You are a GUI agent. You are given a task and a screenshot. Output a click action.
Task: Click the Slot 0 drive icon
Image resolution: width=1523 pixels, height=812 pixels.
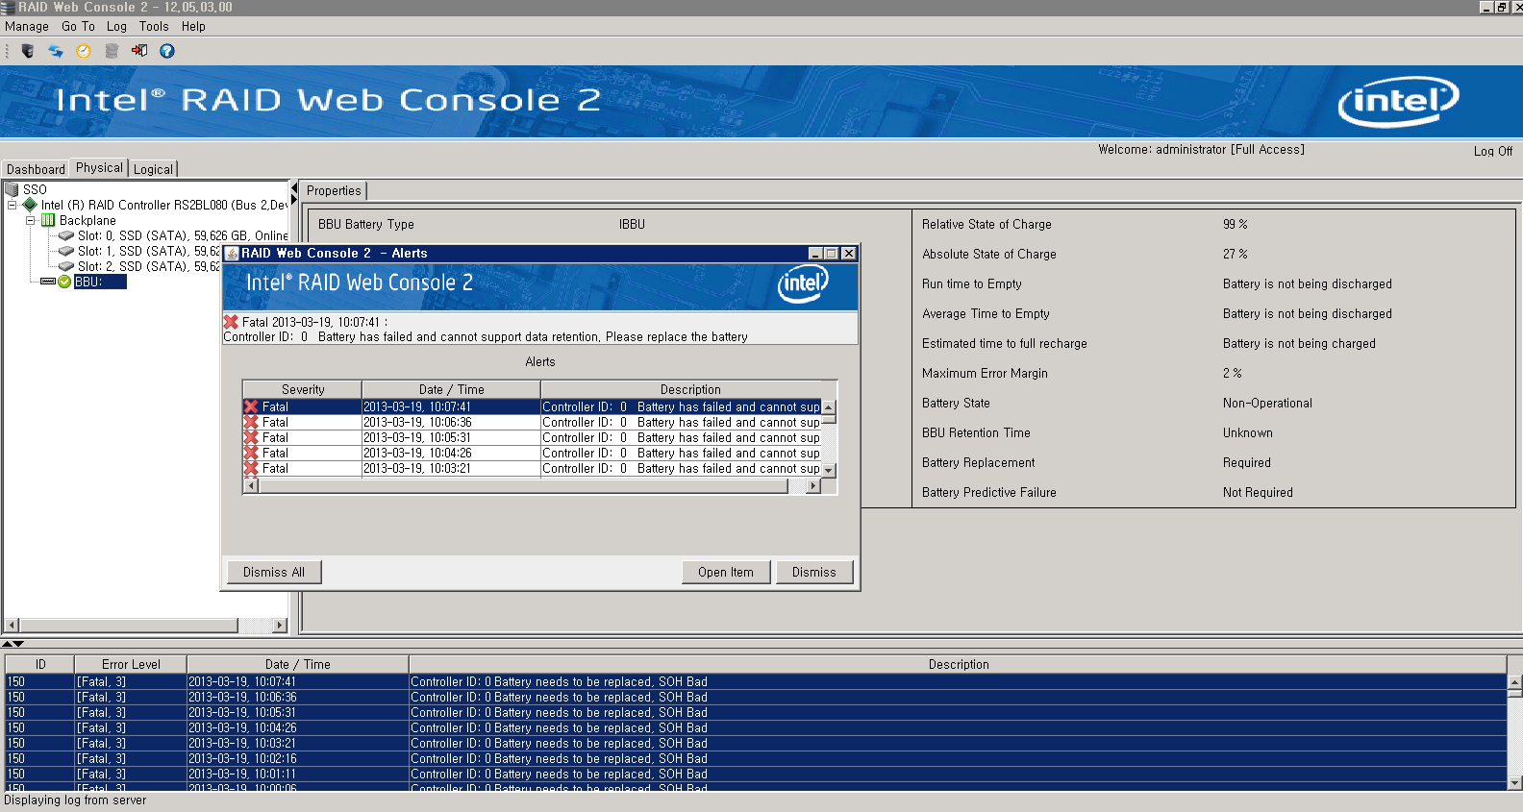(66, 235)
